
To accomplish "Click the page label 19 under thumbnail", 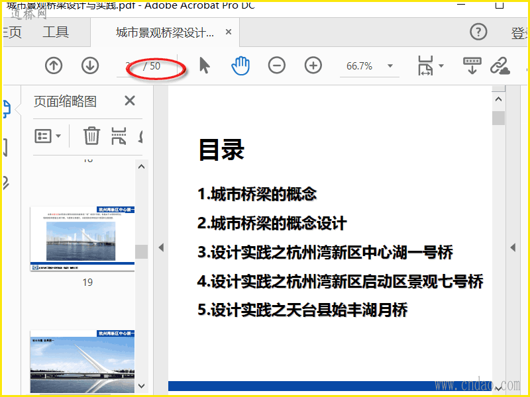I will pyautogui.click(x=87, y=283).
